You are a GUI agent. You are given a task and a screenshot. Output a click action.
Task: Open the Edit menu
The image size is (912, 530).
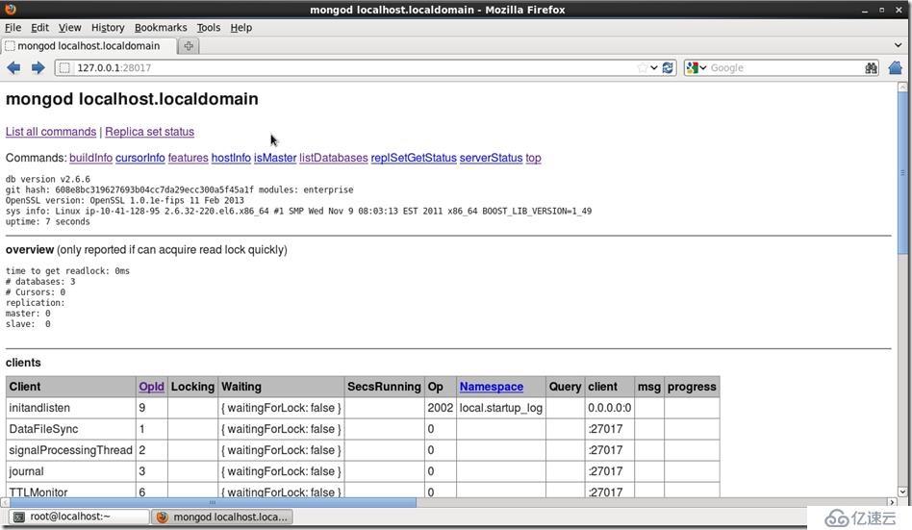39,27
